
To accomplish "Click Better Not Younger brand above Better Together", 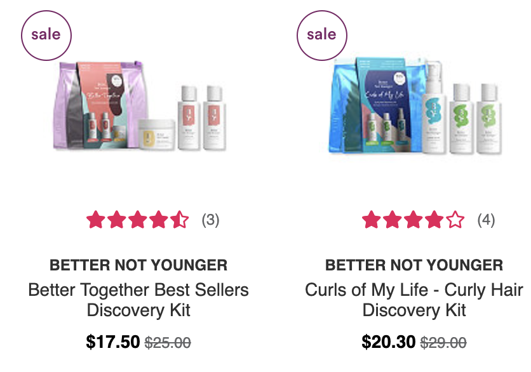I will [x=138, y=265].
